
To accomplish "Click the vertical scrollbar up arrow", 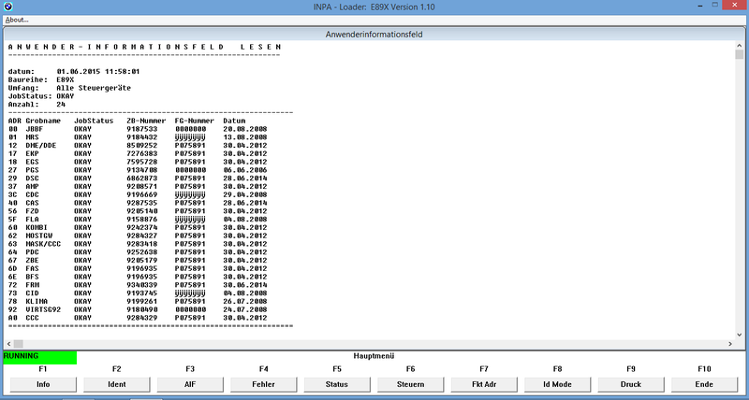I will point(740,44).
